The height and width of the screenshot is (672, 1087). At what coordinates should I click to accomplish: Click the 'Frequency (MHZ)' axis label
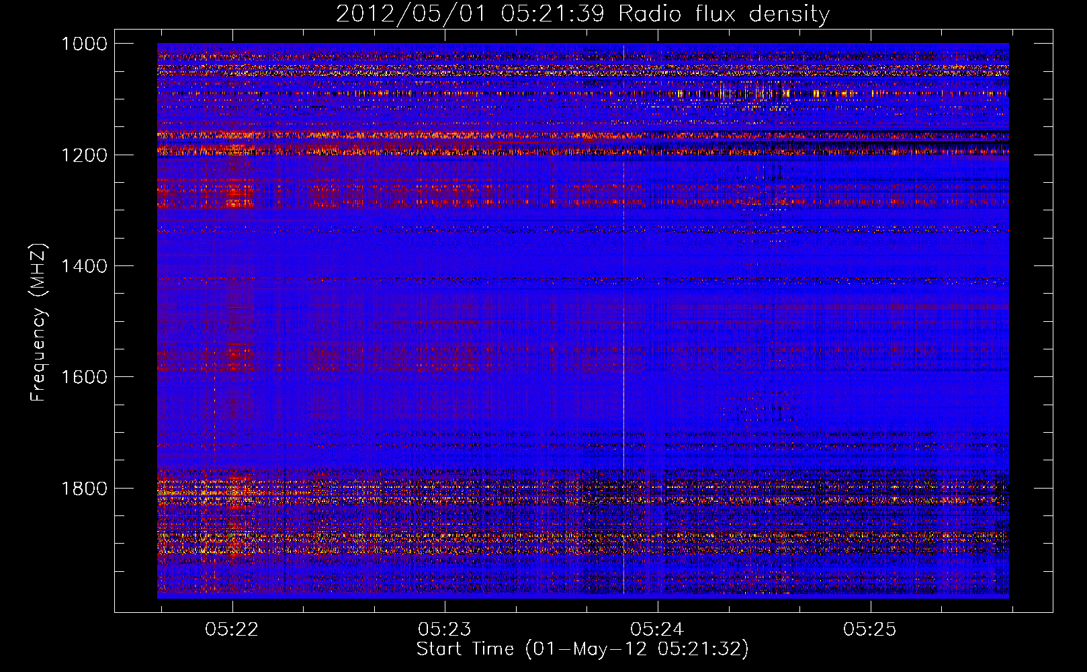point(39,323)
